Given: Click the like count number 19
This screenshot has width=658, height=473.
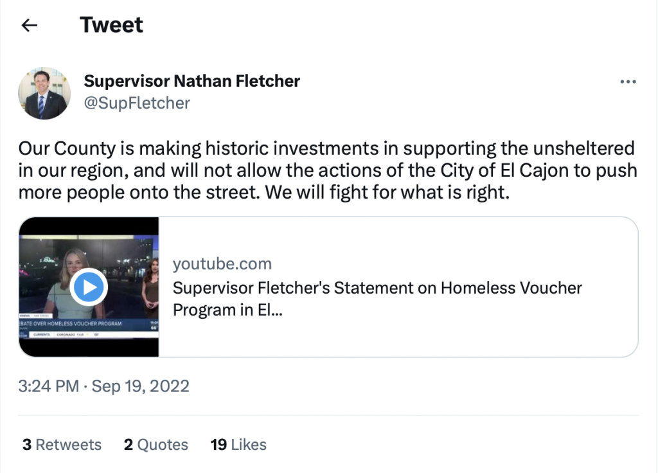Looking at the screenshot, I should point(218,445).
